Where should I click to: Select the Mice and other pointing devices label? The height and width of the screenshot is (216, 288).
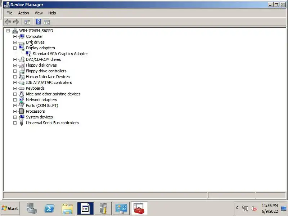point(53,94)
